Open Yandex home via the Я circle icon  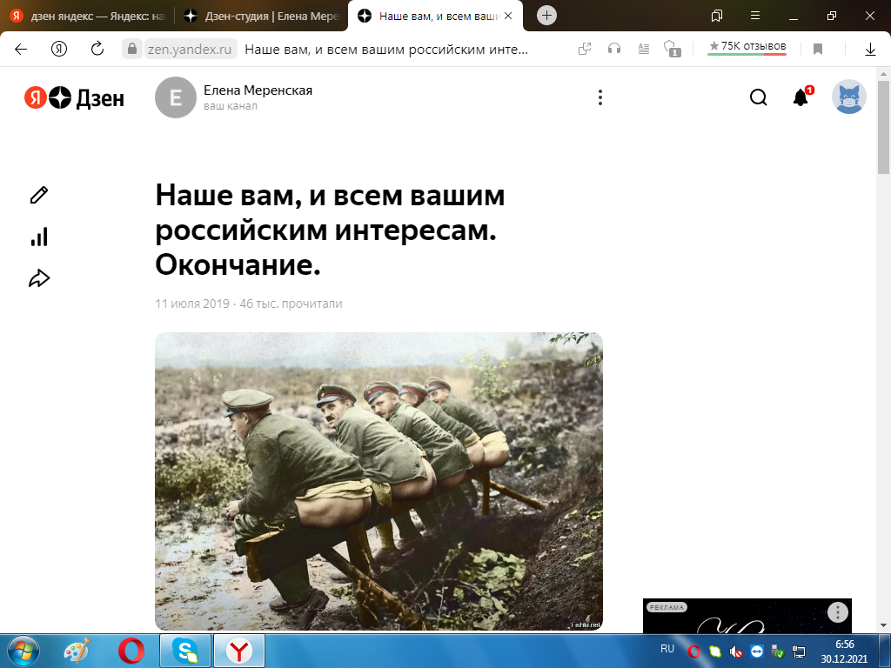[x=59, y=50]
